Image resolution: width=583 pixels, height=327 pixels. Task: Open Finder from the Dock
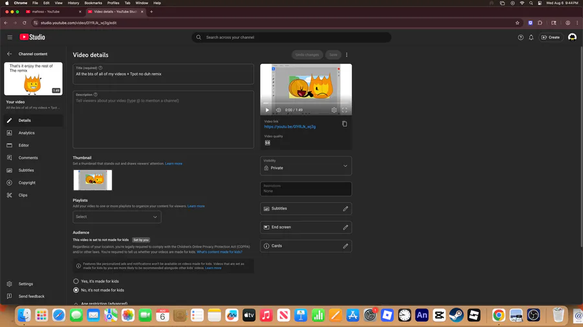24,315
